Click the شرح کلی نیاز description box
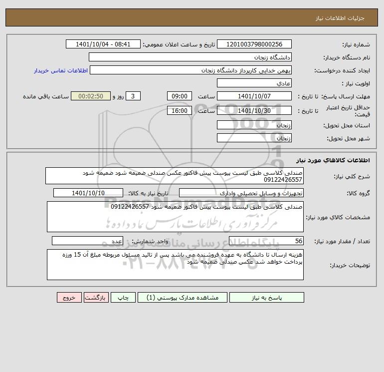 175,176
